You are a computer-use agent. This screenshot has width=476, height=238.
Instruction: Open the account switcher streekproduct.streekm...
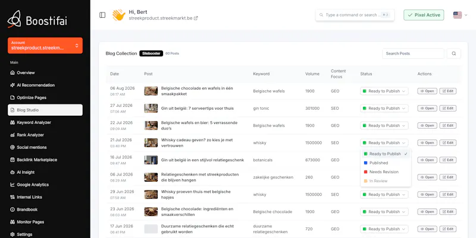[x=45, y=46]
